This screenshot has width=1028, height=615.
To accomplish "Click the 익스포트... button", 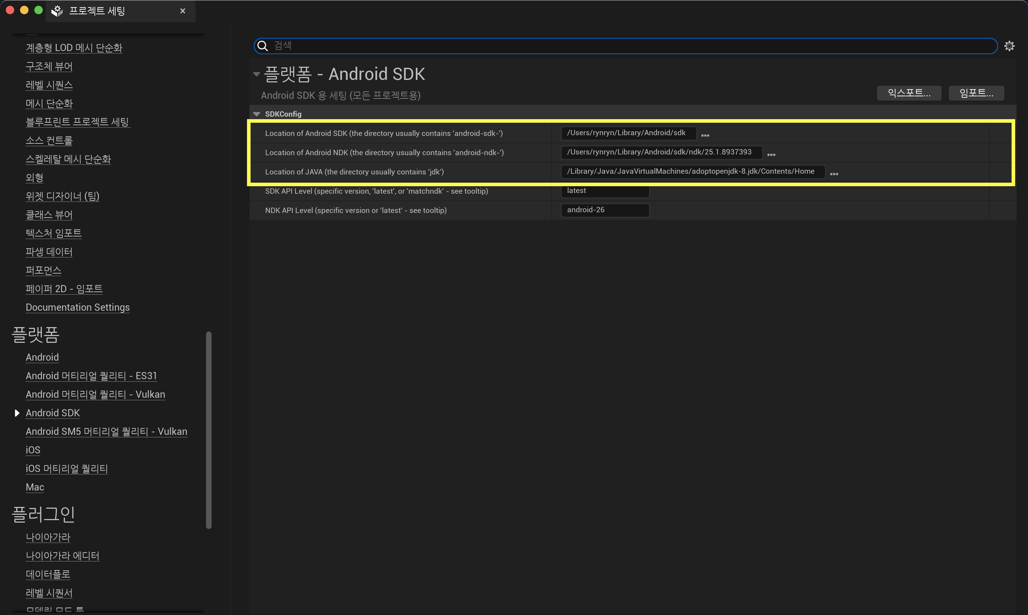I will pos(908,93).
